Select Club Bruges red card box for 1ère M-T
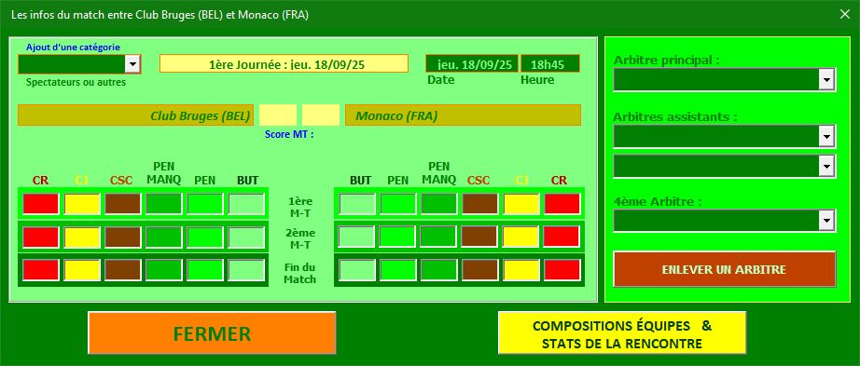Screen dimensions: 860x366 [41, 204]
